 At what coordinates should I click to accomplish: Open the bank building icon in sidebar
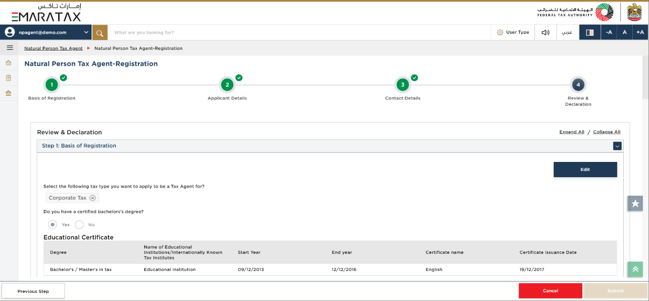(x=9, y=93)
